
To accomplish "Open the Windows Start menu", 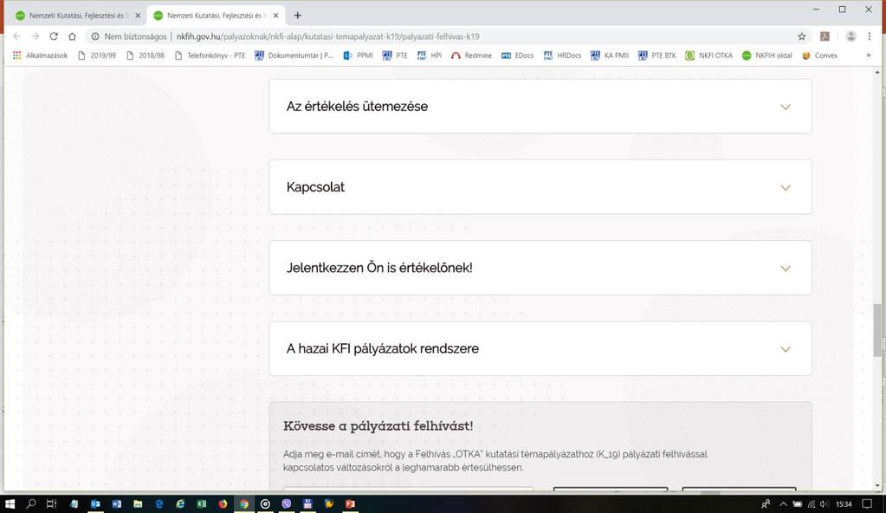I will (10, 504).
